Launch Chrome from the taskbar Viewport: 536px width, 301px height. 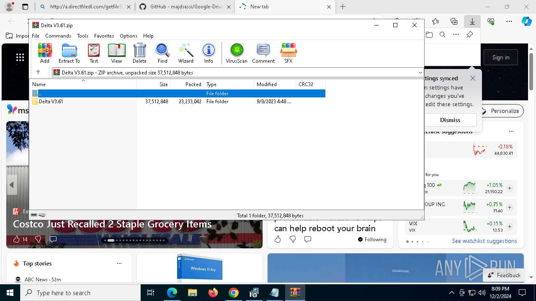click(233, 293)
